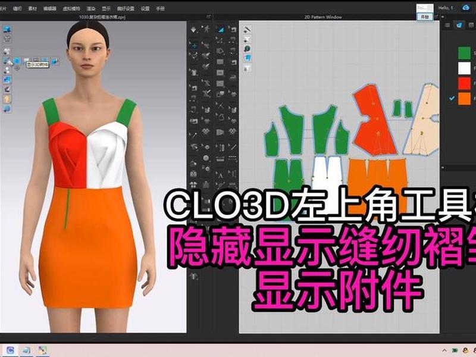Screen dimensions: 476x357
Task: Click the 开始 button
Action: [425, 17]
